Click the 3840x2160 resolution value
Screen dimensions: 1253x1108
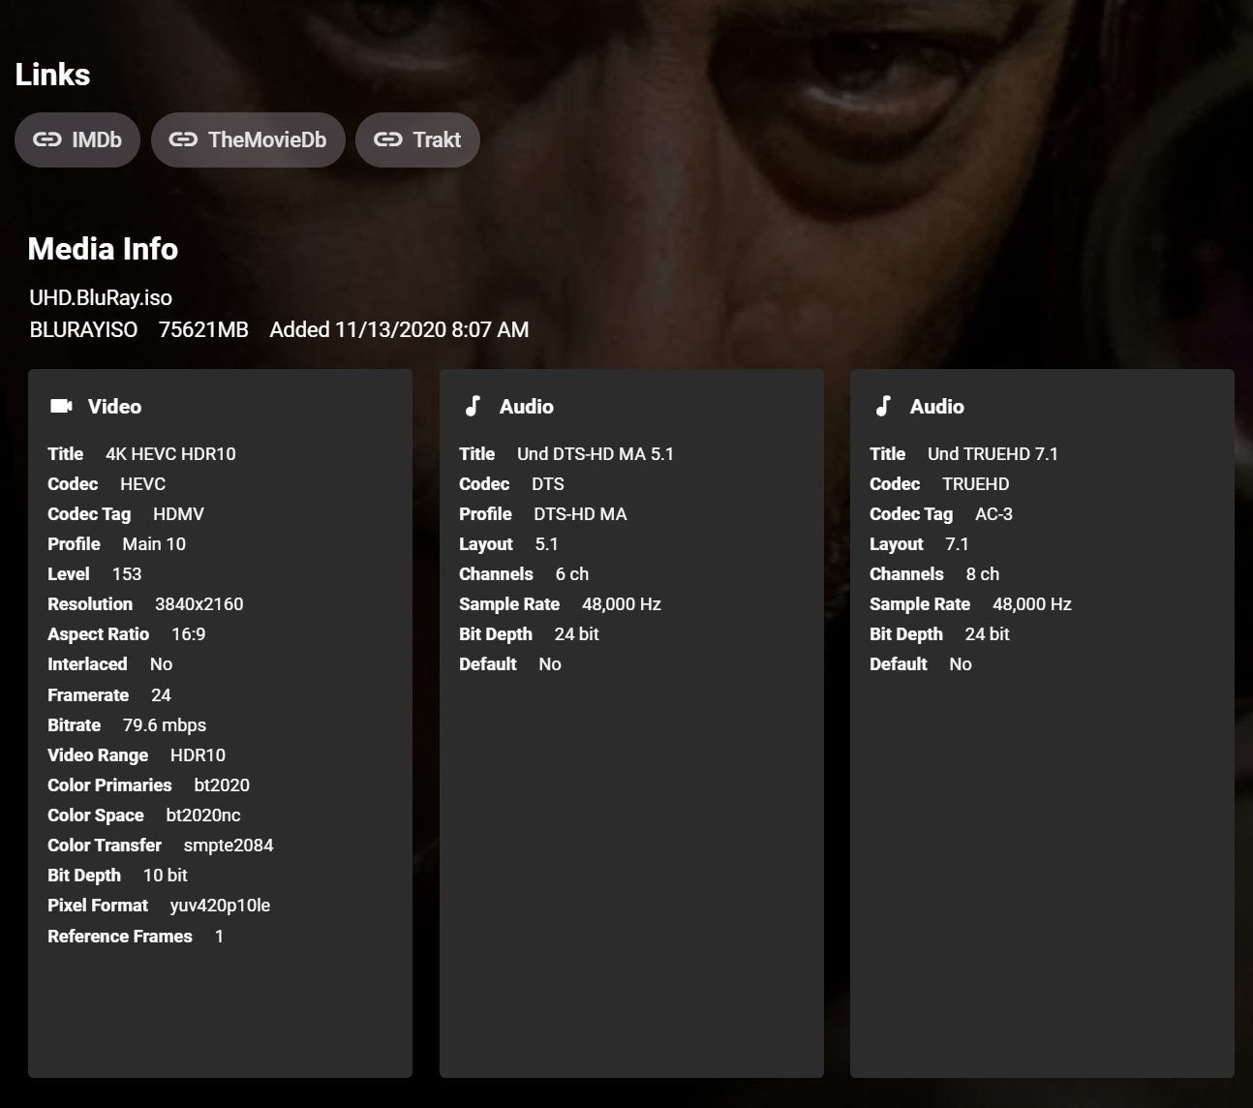pyautogui.click(x=199, y=603)
